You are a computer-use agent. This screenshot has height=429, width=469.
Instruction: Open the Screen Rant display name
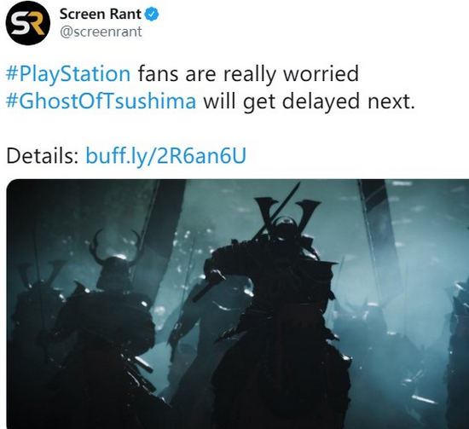click(100, 14)
